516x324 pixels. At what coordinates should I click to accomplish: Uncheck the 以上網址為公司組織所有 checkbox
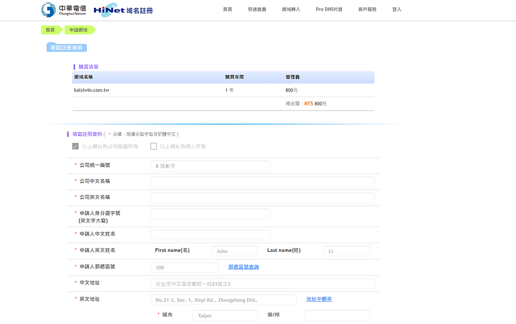click(75, 146)
